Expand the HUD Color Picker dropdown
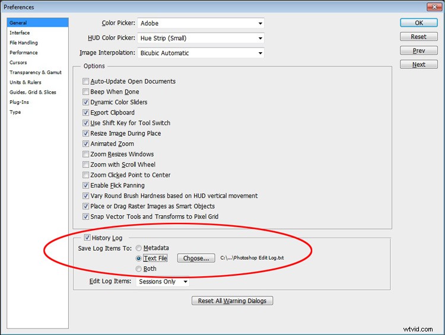 [201, 38]
